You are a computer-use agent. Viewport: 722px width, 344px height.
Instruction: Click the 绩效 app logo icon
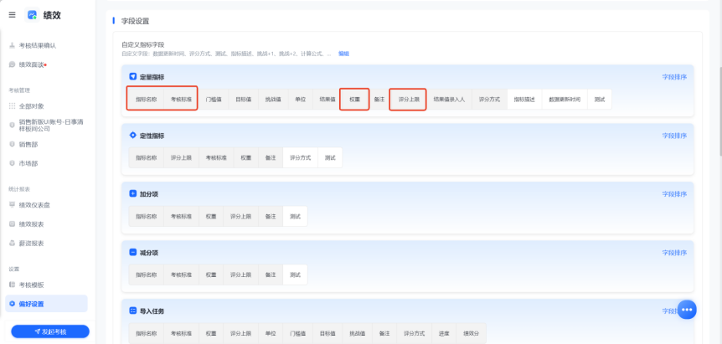tap(32, 15)
